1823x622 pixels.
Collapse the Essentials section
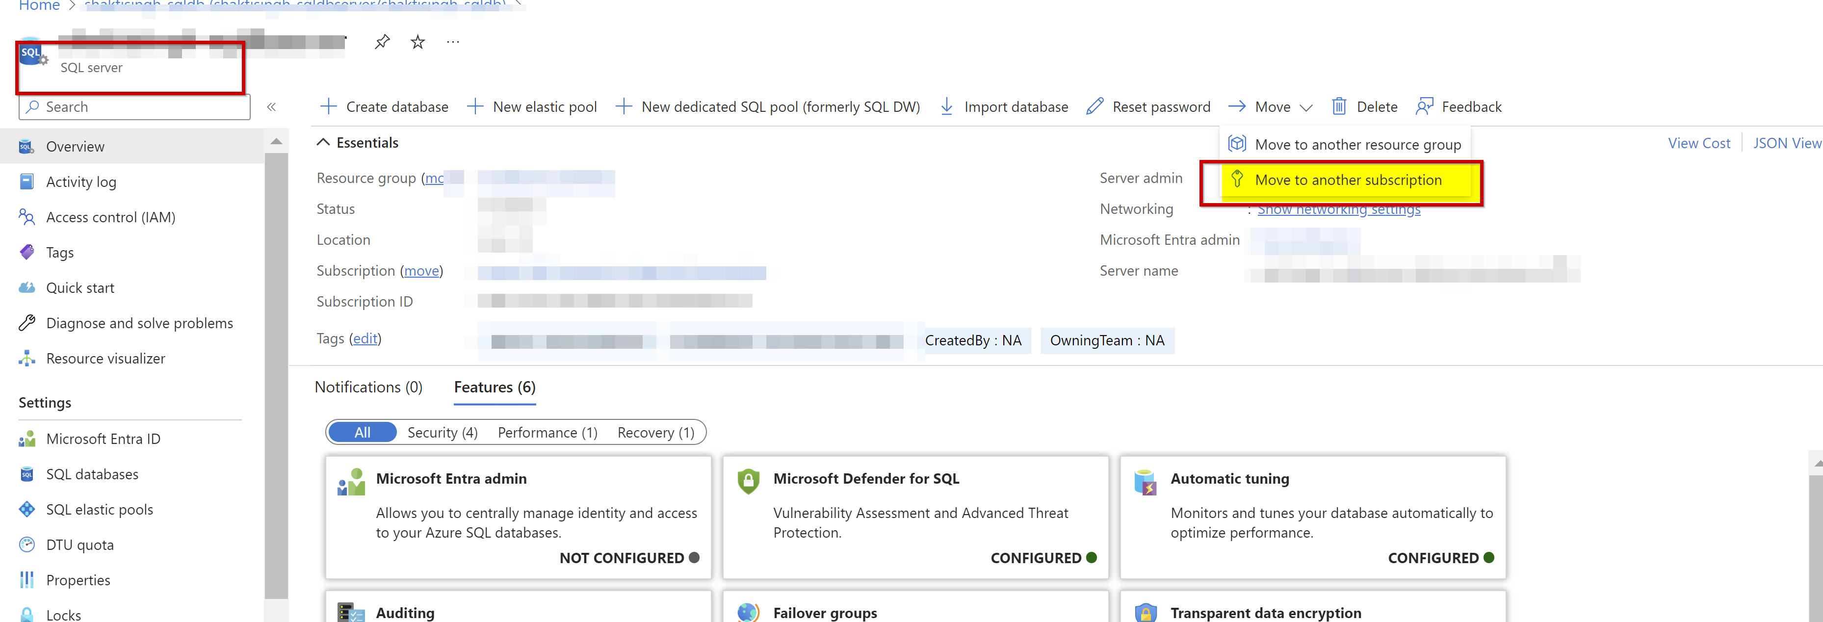tap(323, 142)
